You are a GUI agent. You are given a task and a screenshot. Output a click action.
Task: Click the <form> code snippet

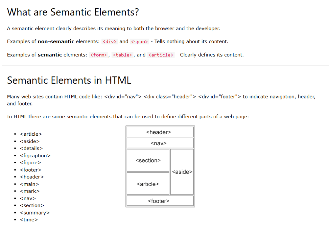tap(98, 55)
